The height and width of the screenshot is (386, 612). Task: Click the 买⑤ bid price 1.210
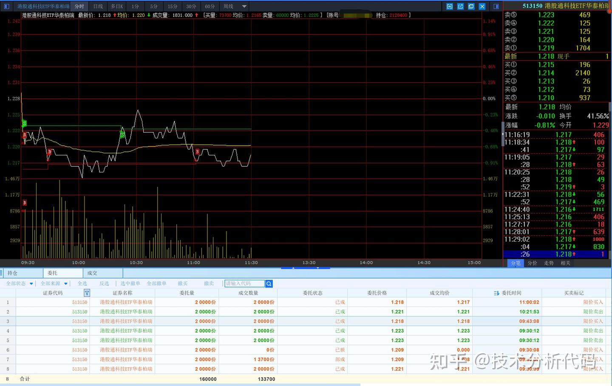click(546, 98)
